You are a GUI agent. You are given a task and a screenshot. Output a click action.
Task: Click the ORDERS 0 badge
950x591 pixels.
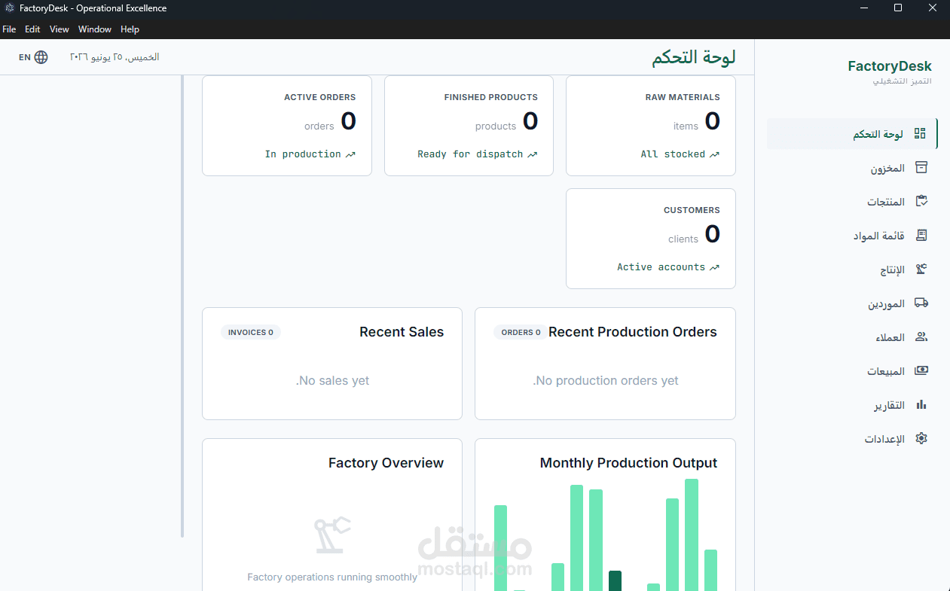pos(521,332)
